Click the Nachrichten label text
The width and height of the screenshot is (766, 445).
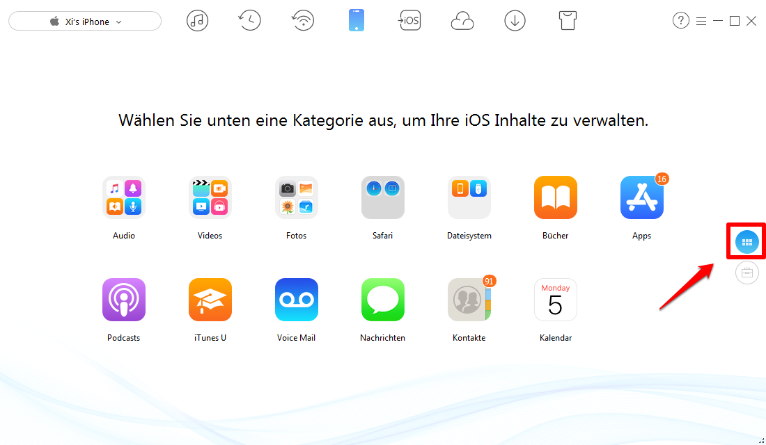point(382,338)
